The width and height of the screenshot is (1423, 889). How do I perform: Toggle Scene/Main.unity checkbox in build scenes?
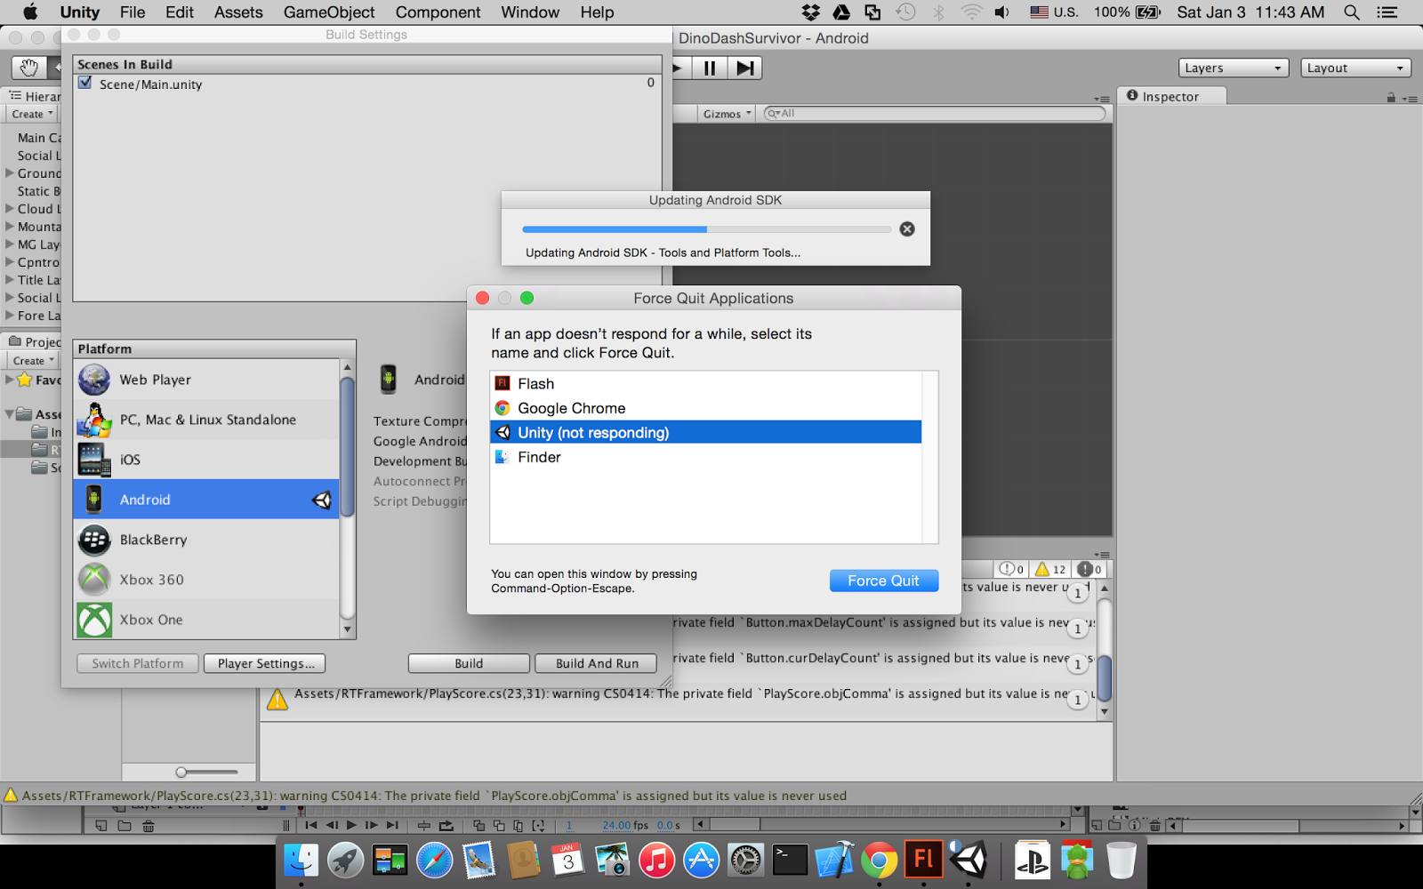pos(85,83)
